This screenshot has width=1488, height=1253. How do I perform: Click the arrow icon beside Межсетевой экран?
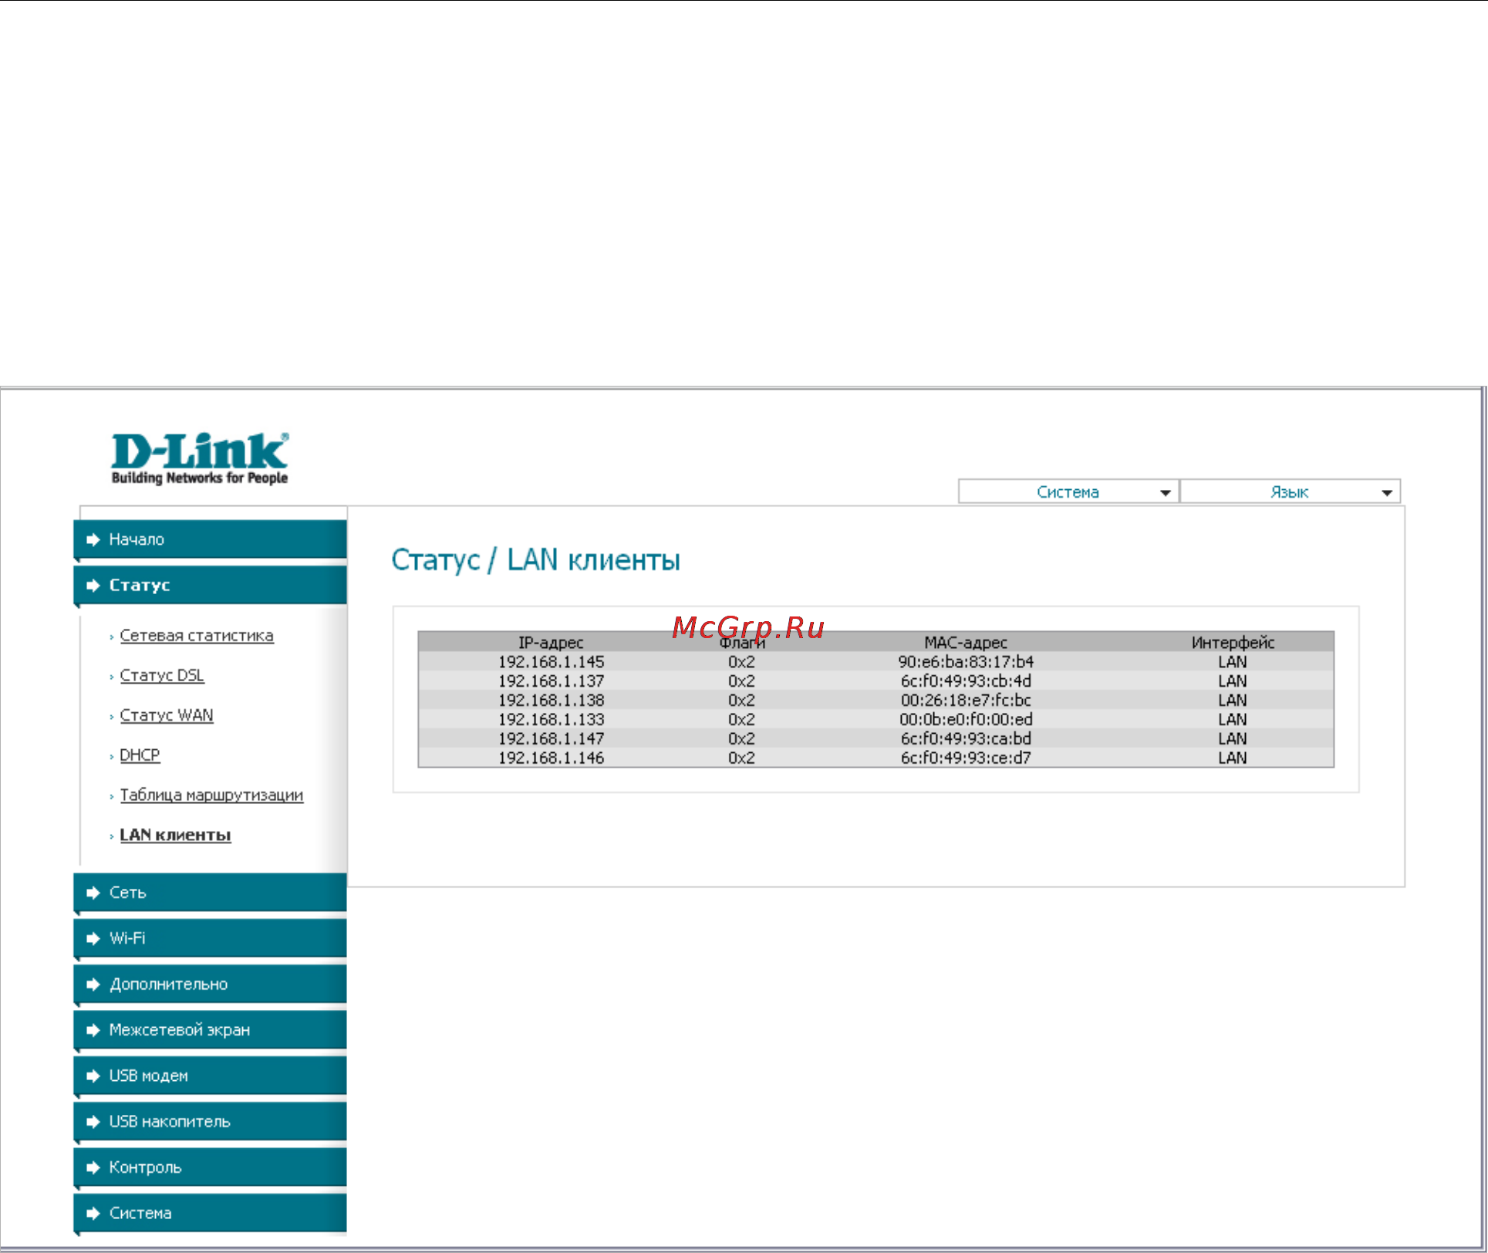click(93, 1030)
